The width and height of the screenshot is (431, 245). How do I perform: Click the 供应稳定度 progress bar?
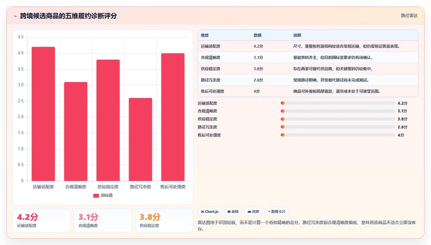pos(338,119)
